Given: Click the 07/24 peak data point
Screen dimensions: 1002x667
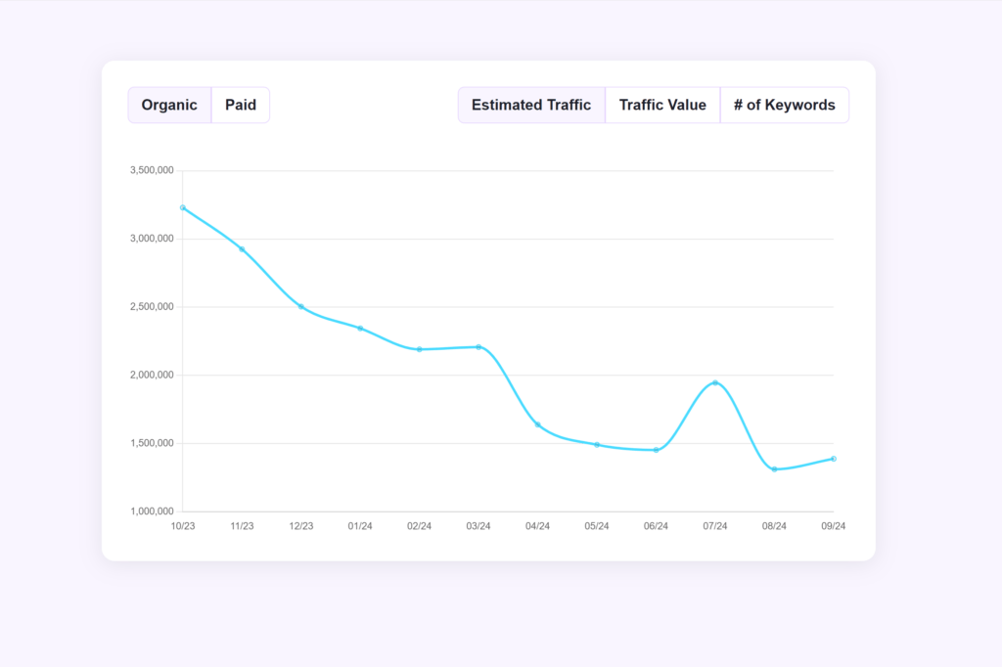Looking at the screenshot, I should (x=715, y=382).
